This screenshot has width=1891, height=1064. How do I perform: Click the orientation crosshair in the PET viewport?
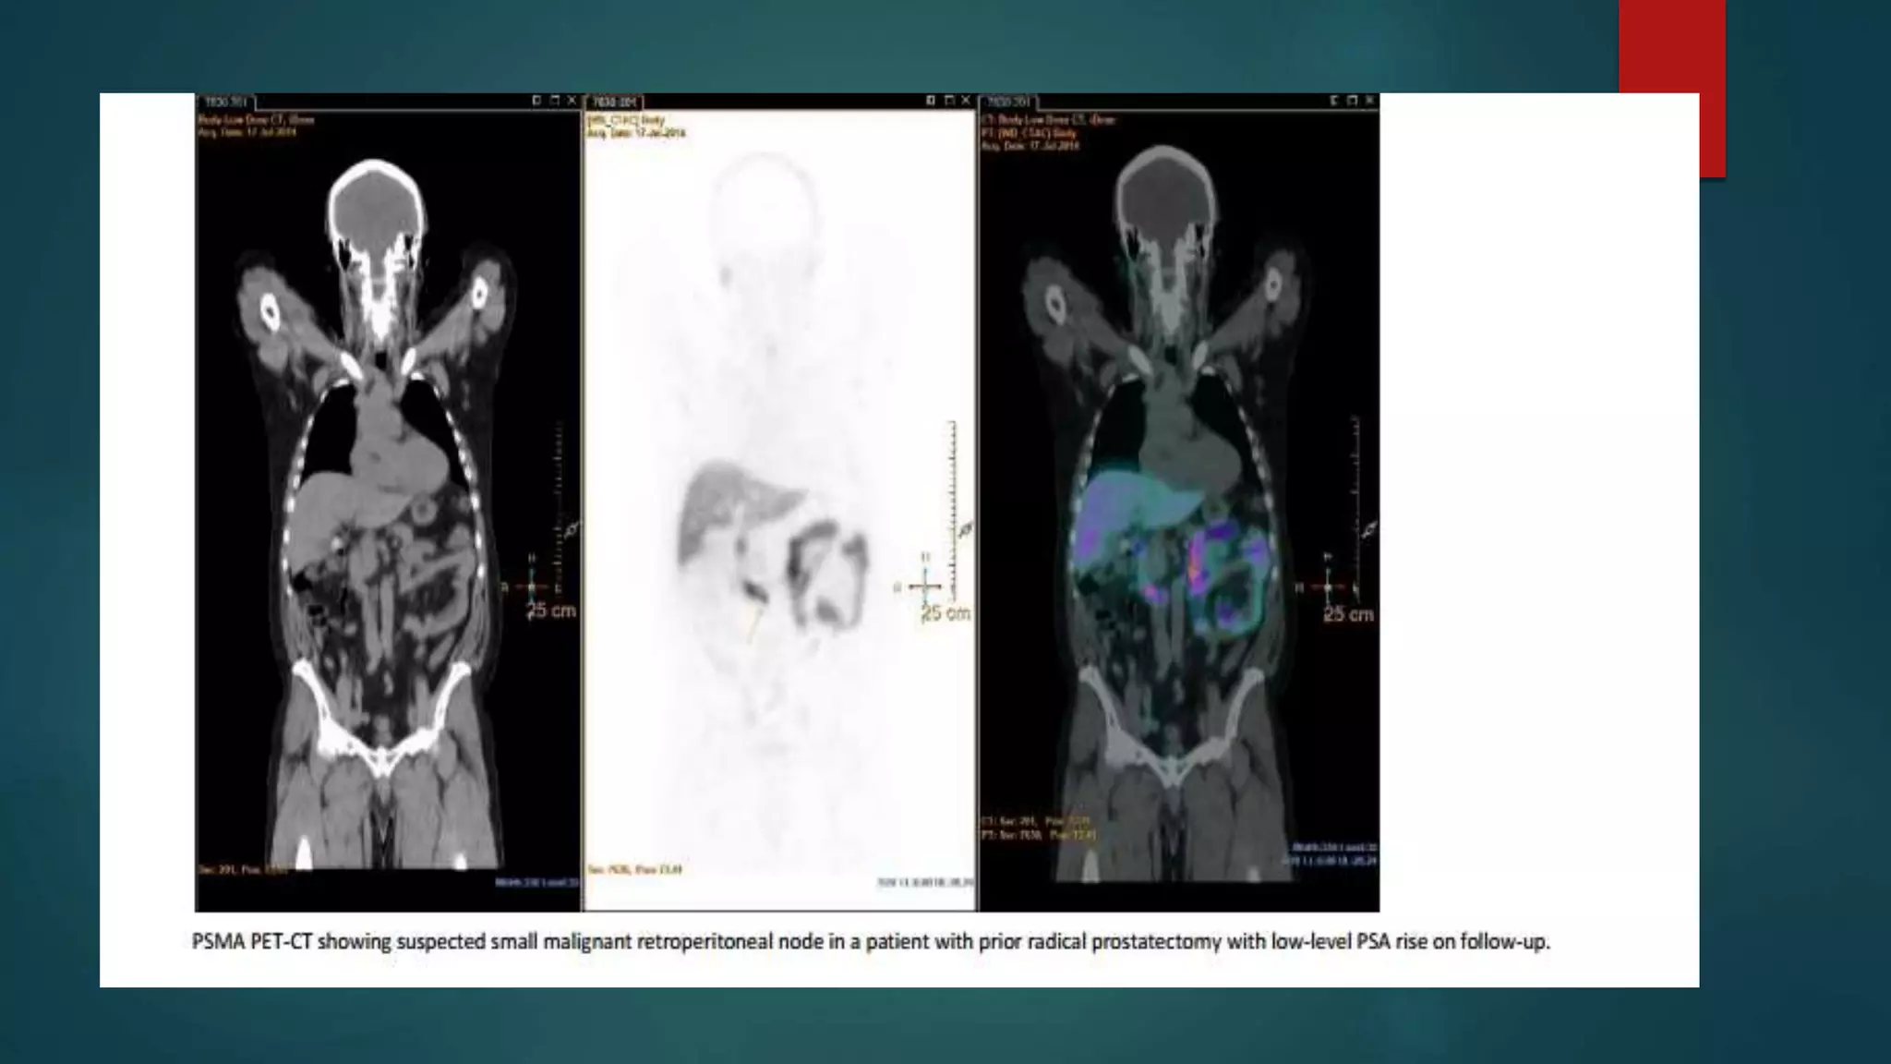pos(924,586)
